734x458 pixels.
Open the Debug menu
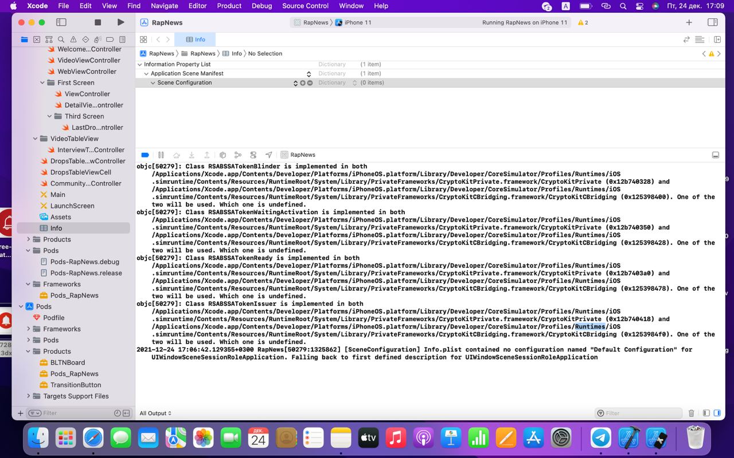(x=262, y=6)
